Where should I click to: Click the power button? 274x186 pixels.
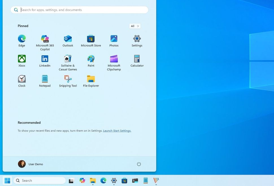click(139, 164)
